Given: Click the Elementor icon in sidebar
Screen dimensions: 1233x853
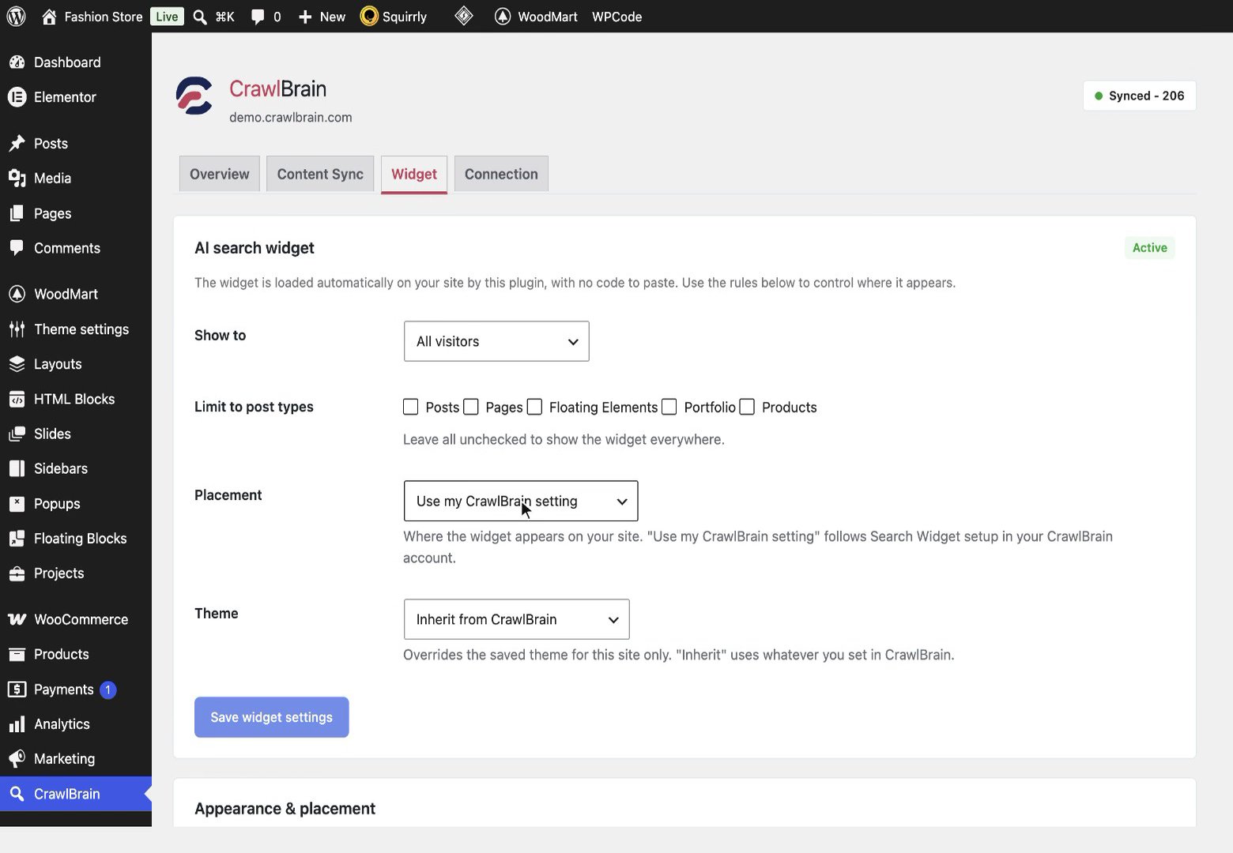Looking at the screenshot, I should click(x=17, y=97).
